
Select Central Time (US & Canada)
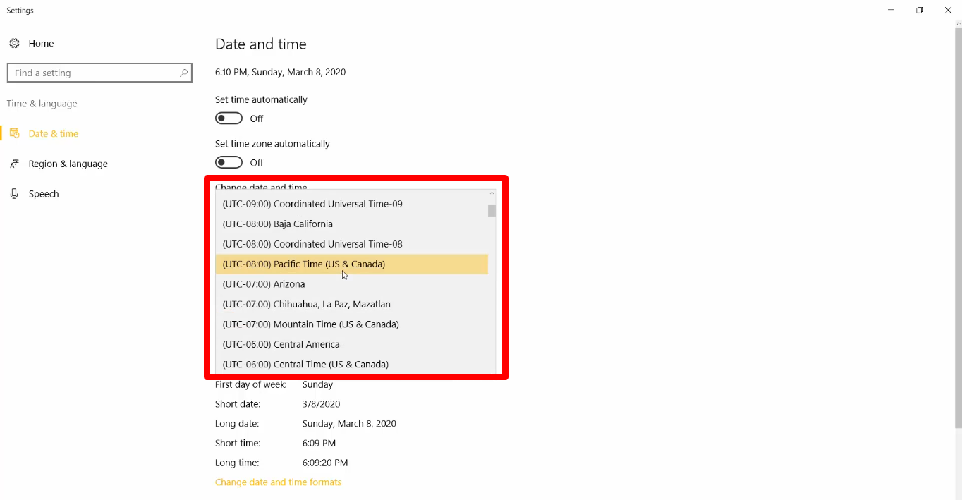point(305,364)
